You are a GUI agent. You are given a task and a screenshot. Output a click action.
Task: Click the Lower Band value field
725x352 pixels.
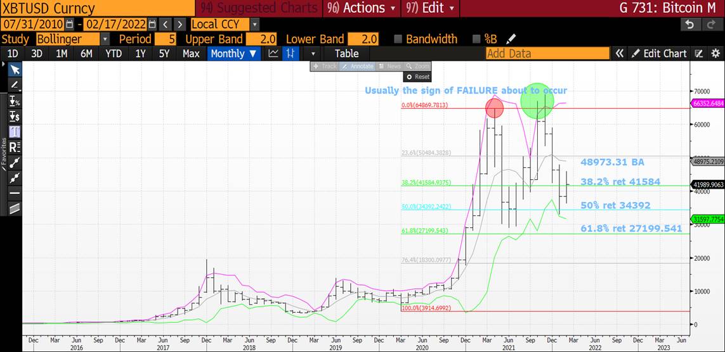click(363, 39)
